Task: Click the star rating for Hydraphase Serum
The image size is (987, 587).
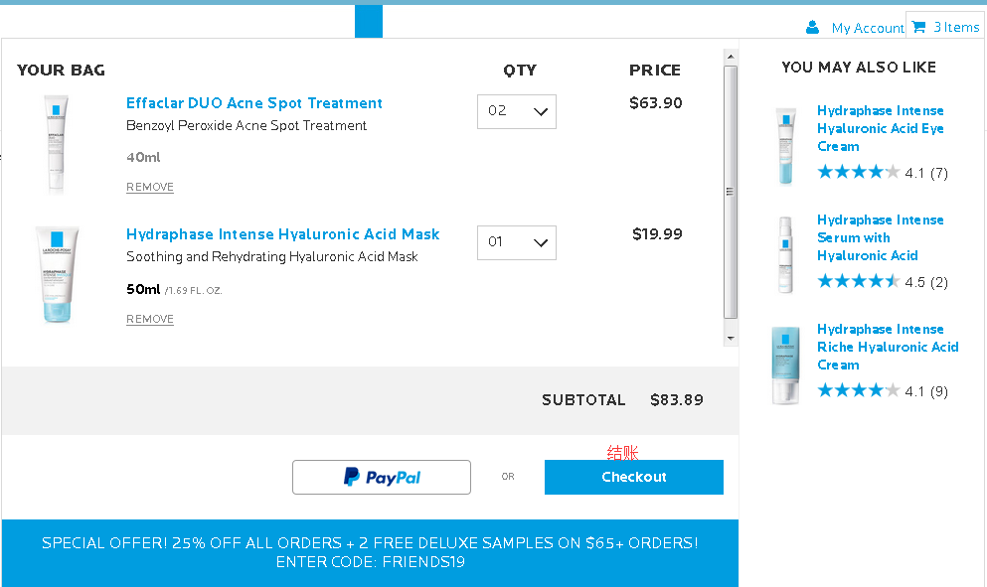Action: [x=859, y=282]
